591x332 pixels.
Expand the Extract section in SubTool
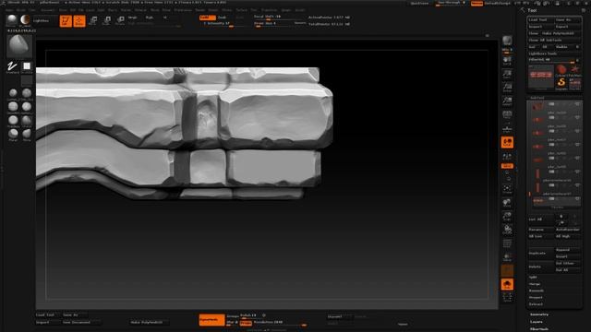[x=536, y=304]
